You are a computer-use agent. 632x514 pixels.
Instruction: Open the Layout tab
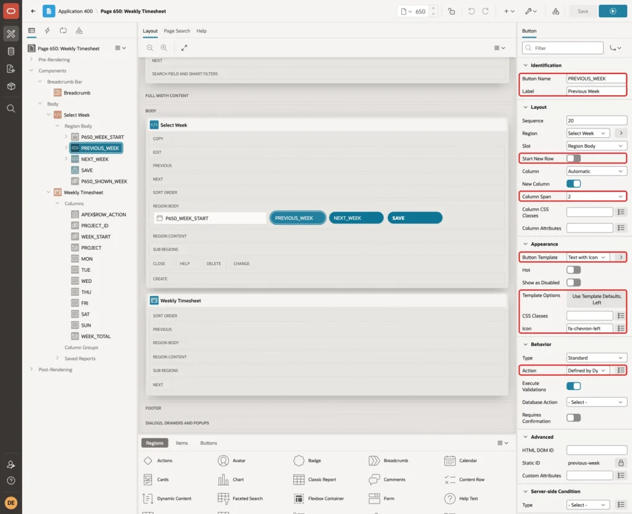pyautogui.click(x=150, y=31)
